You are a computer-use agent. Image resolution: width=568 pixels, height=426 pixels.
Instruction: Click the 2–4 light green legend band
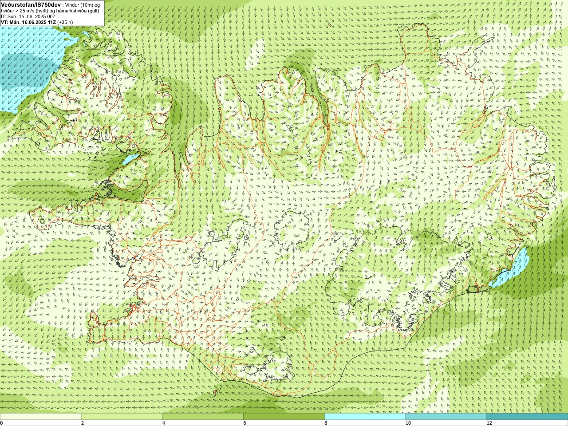(x=122, y=417)
